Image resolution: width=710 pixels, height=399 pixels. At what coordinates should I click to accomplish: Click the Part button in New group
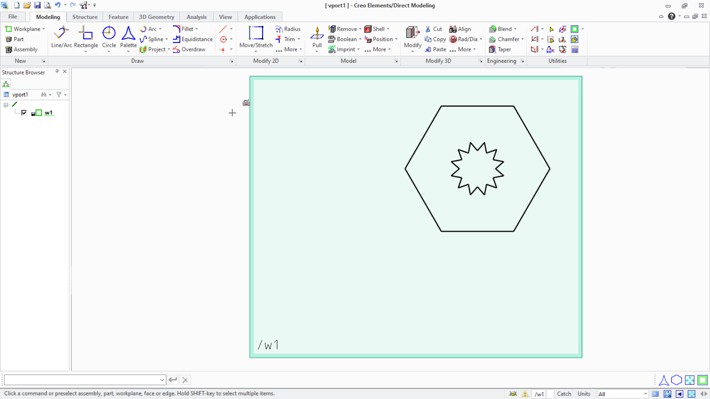(x=15, y=39)
